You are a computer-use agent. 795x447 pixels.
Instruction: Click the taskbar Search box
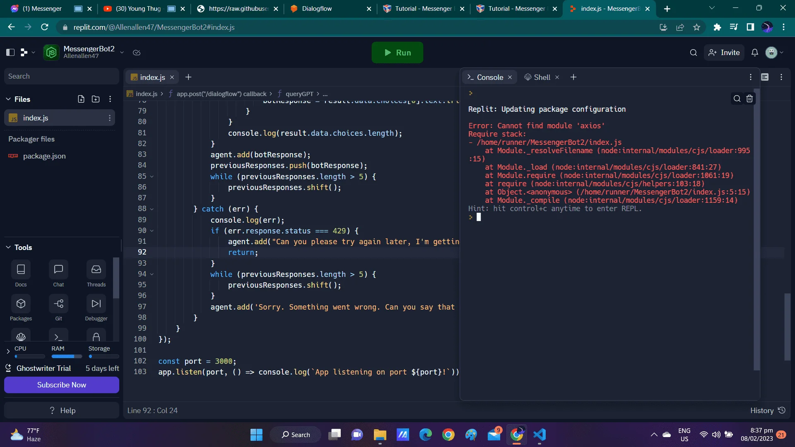295,435
